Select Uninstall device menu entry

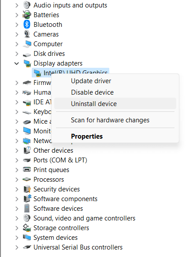point(115,103)
